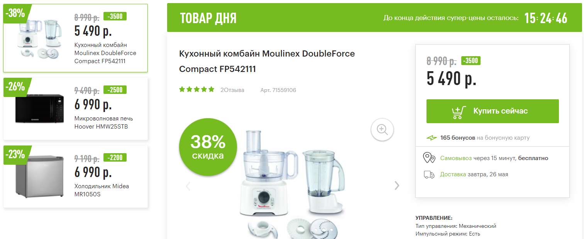Click the Купить сейчас button
Screen dimensions: 584x239
point(493,111)
